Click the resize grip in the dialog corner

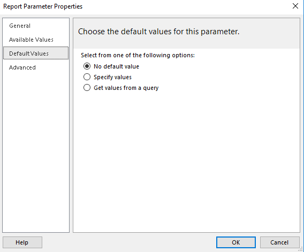tap(301, 249)
